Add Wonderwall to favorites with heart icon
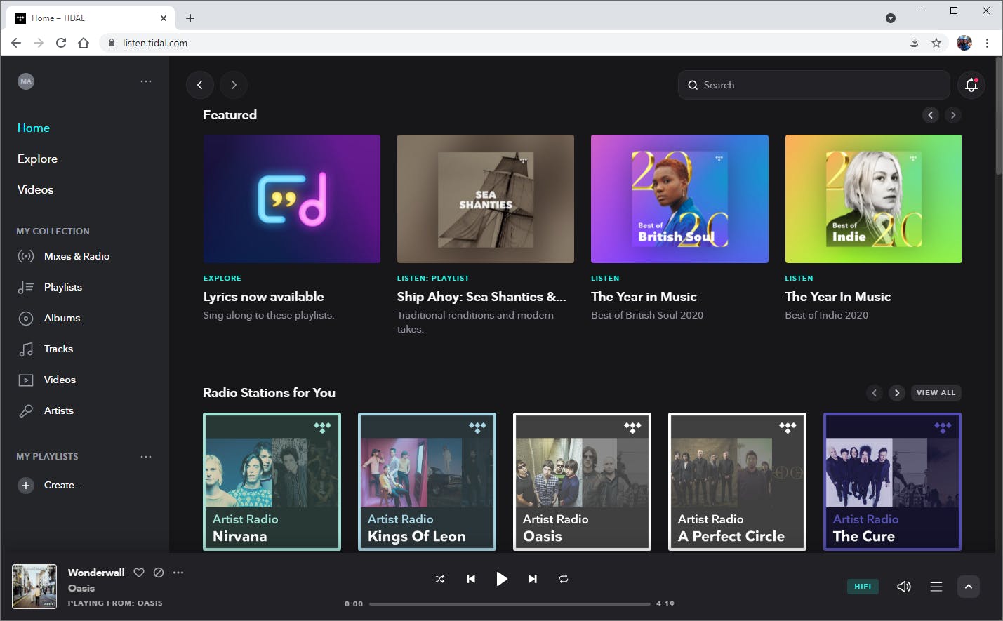Screen dimensions: 1003x621 (x=139, y=573)
